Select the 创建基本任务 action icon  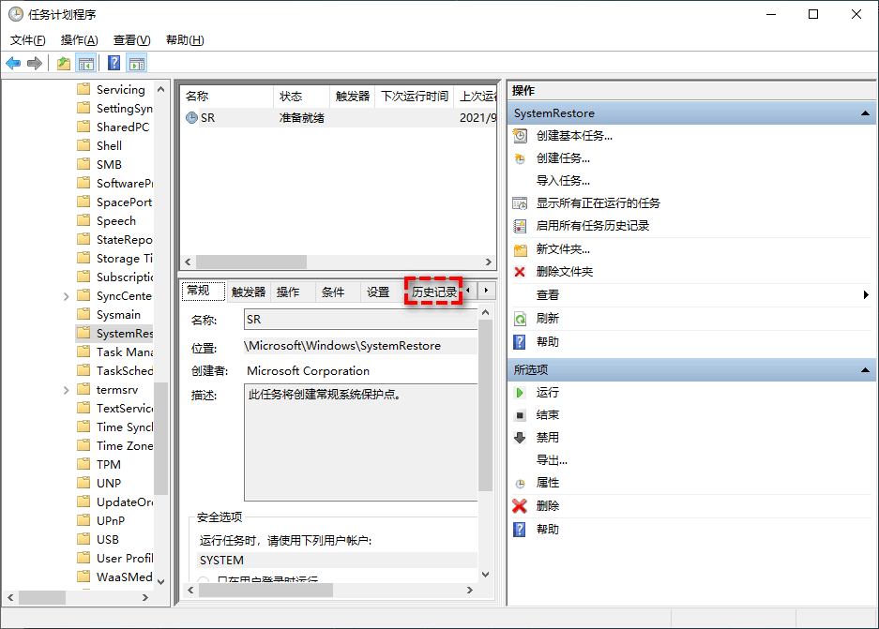click(519, 135)
